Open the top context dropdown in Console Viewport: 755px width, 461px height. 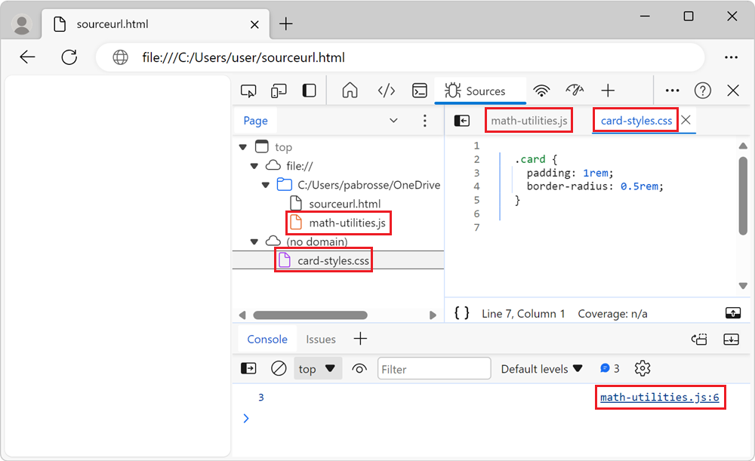pyautogui.click(x=317, y=369)
